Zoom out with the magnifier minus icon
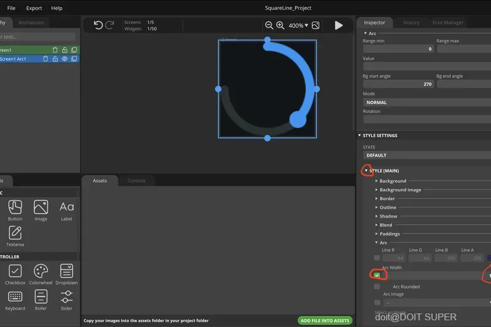This screenshot has width=491, height=327. 269,25
